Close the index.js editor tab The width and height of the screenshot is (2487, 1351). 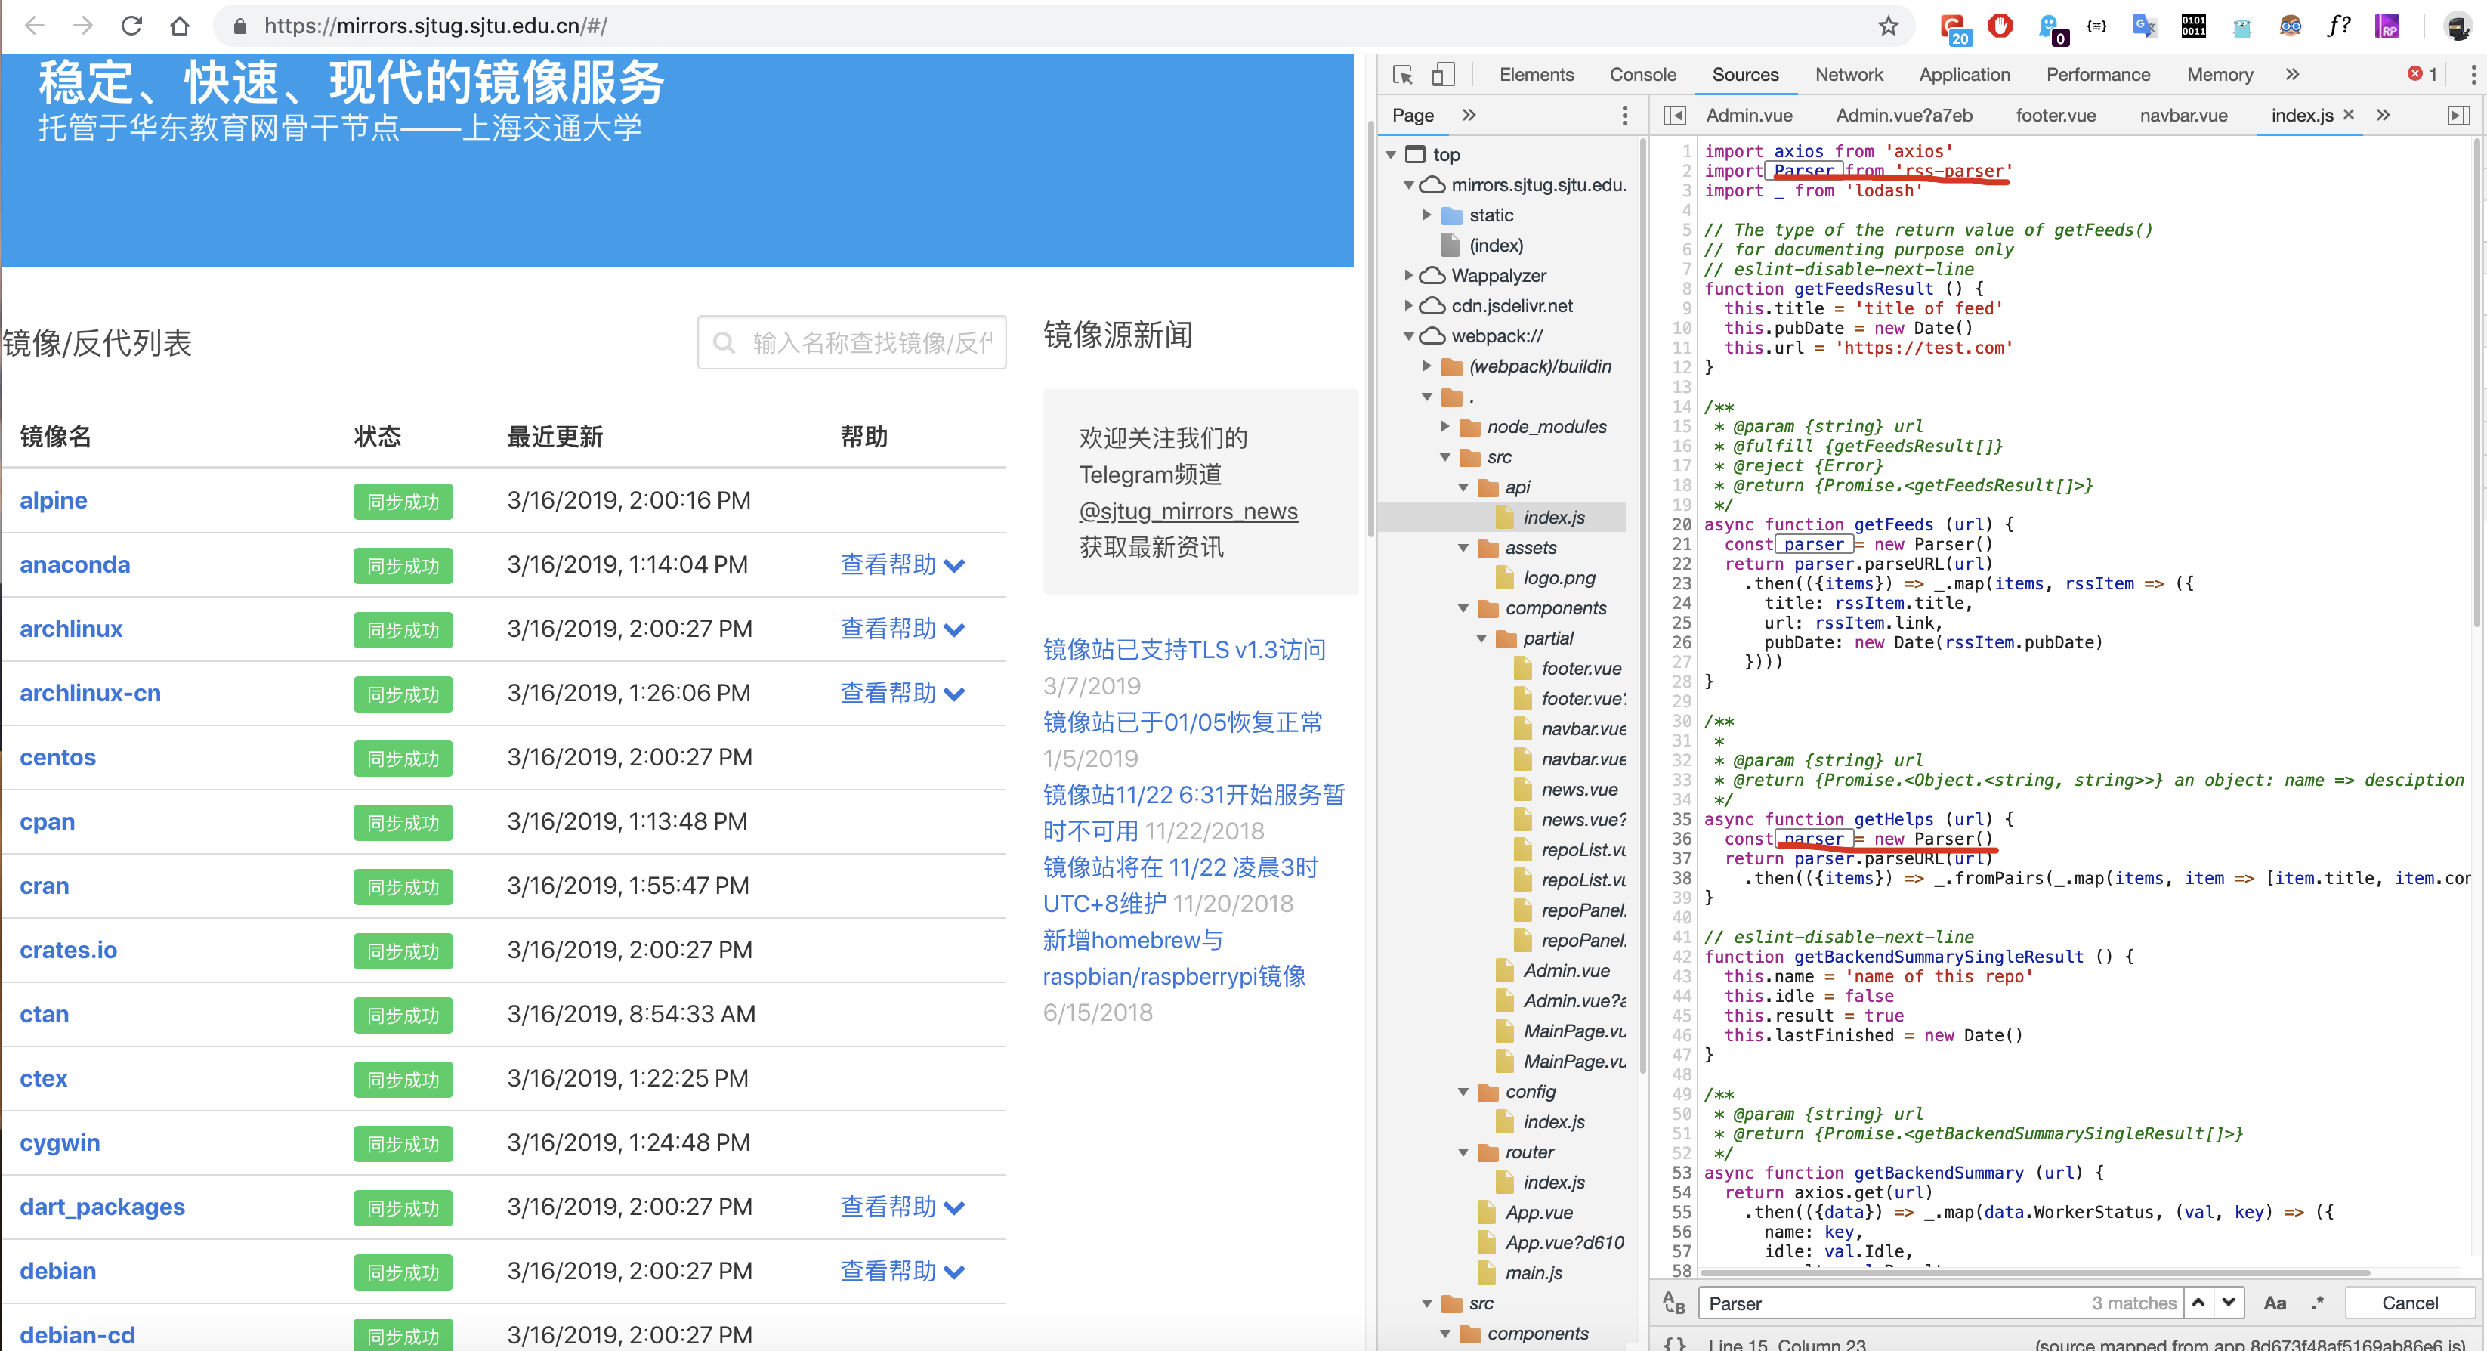[2349, 114]
